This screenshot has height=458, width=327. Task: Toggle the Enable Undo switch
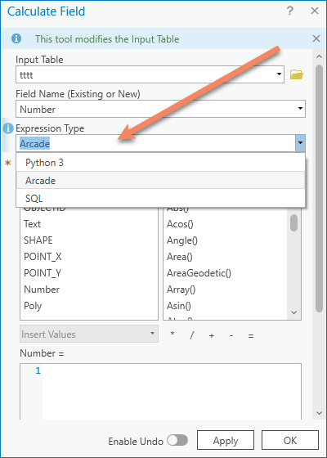tap(177, 440)
